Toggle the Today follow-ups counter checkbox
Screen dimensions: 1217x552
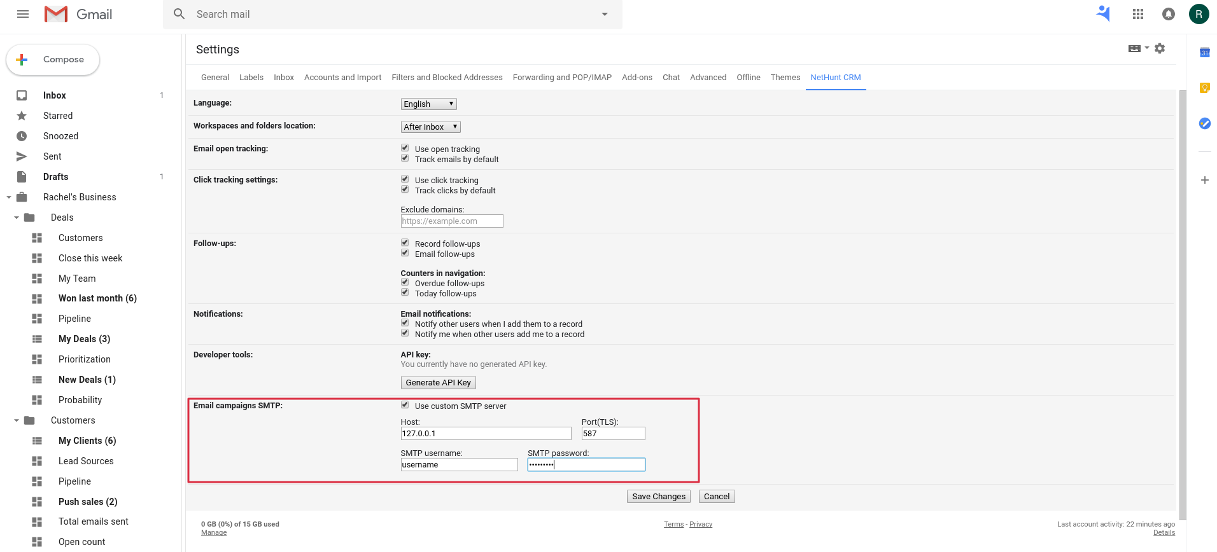click(x=405, y=293)
